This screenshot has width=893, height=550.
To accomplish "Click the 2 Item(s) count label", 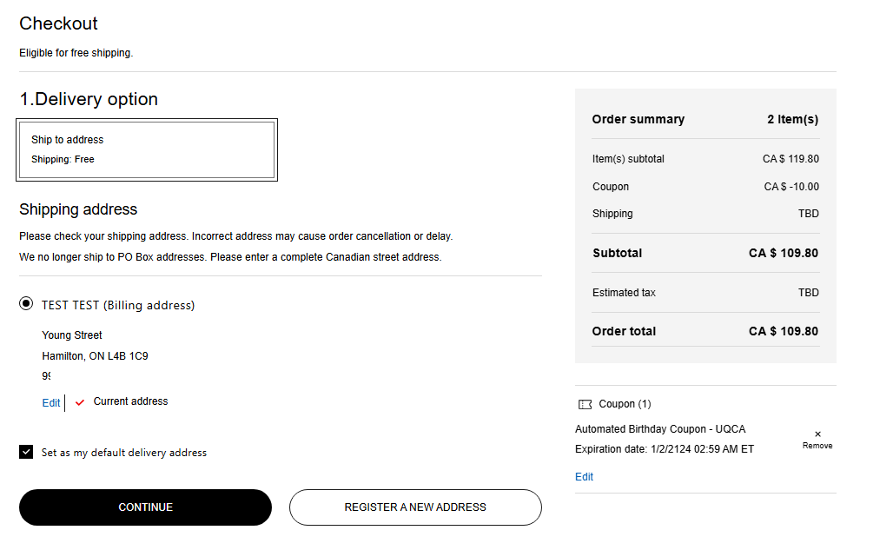I will click(792, 119).
